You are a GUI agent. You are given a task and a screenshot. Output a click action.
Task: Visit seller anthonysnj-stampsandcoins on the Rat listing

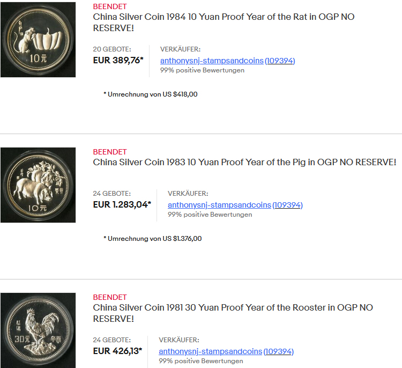(x=212, y=61)
